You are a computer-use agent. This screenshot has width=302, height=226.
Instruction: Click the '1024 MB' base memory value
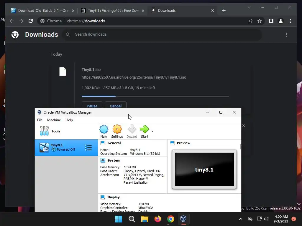[x=130, y=167]
